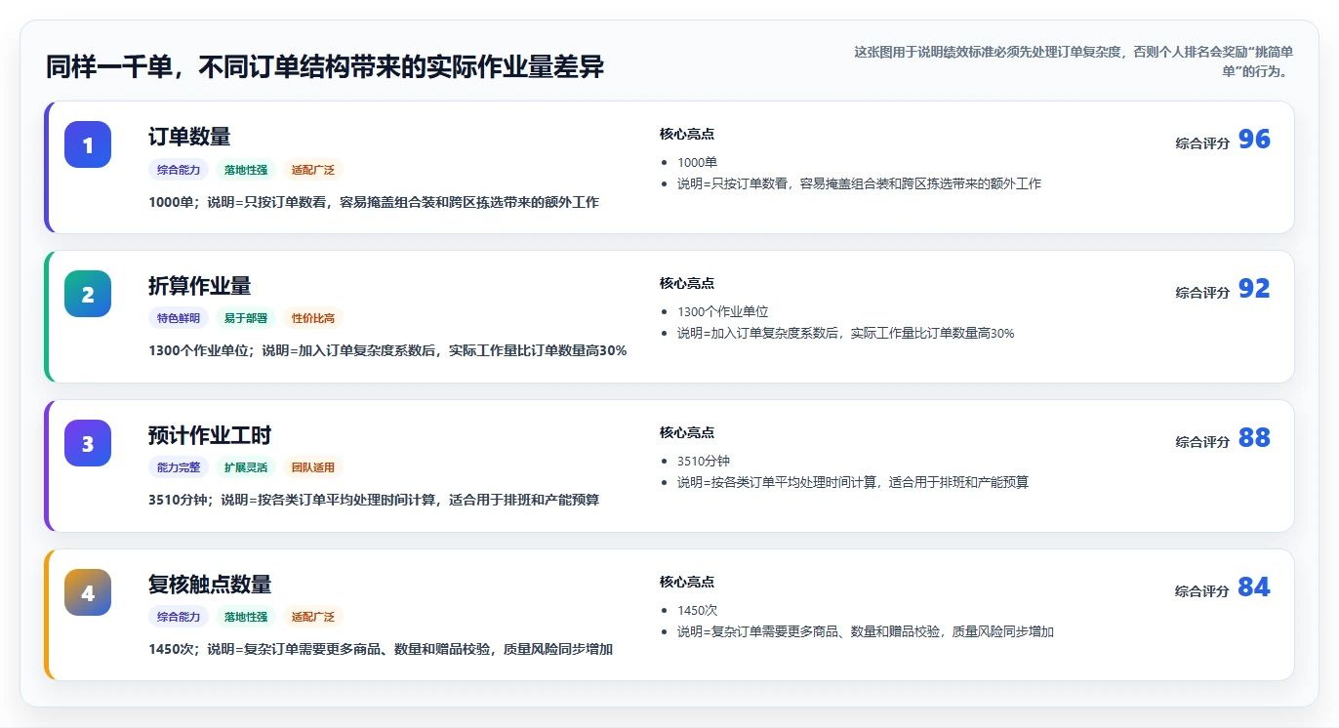
Task: Click the 综合能力 tag in the 订单数量 card
Action: 179,170
